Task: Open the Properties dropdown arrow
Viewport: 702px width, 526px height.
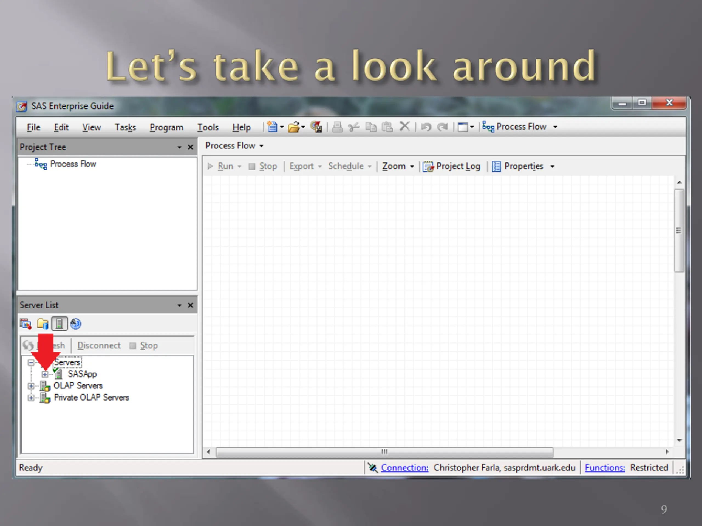Action: click(x=552, y=167)
